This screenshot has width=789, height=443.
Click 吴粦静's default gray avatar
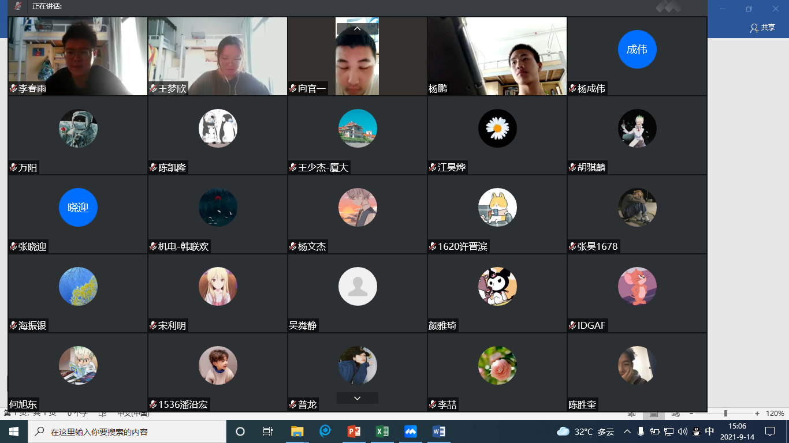[358, 287]
